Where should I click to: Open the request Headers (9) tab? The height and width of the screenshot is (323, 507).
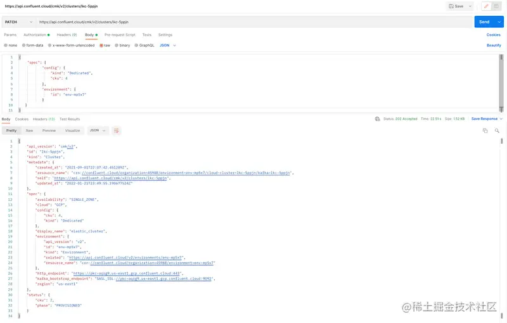pyautogui.click(x=67, y=35)
